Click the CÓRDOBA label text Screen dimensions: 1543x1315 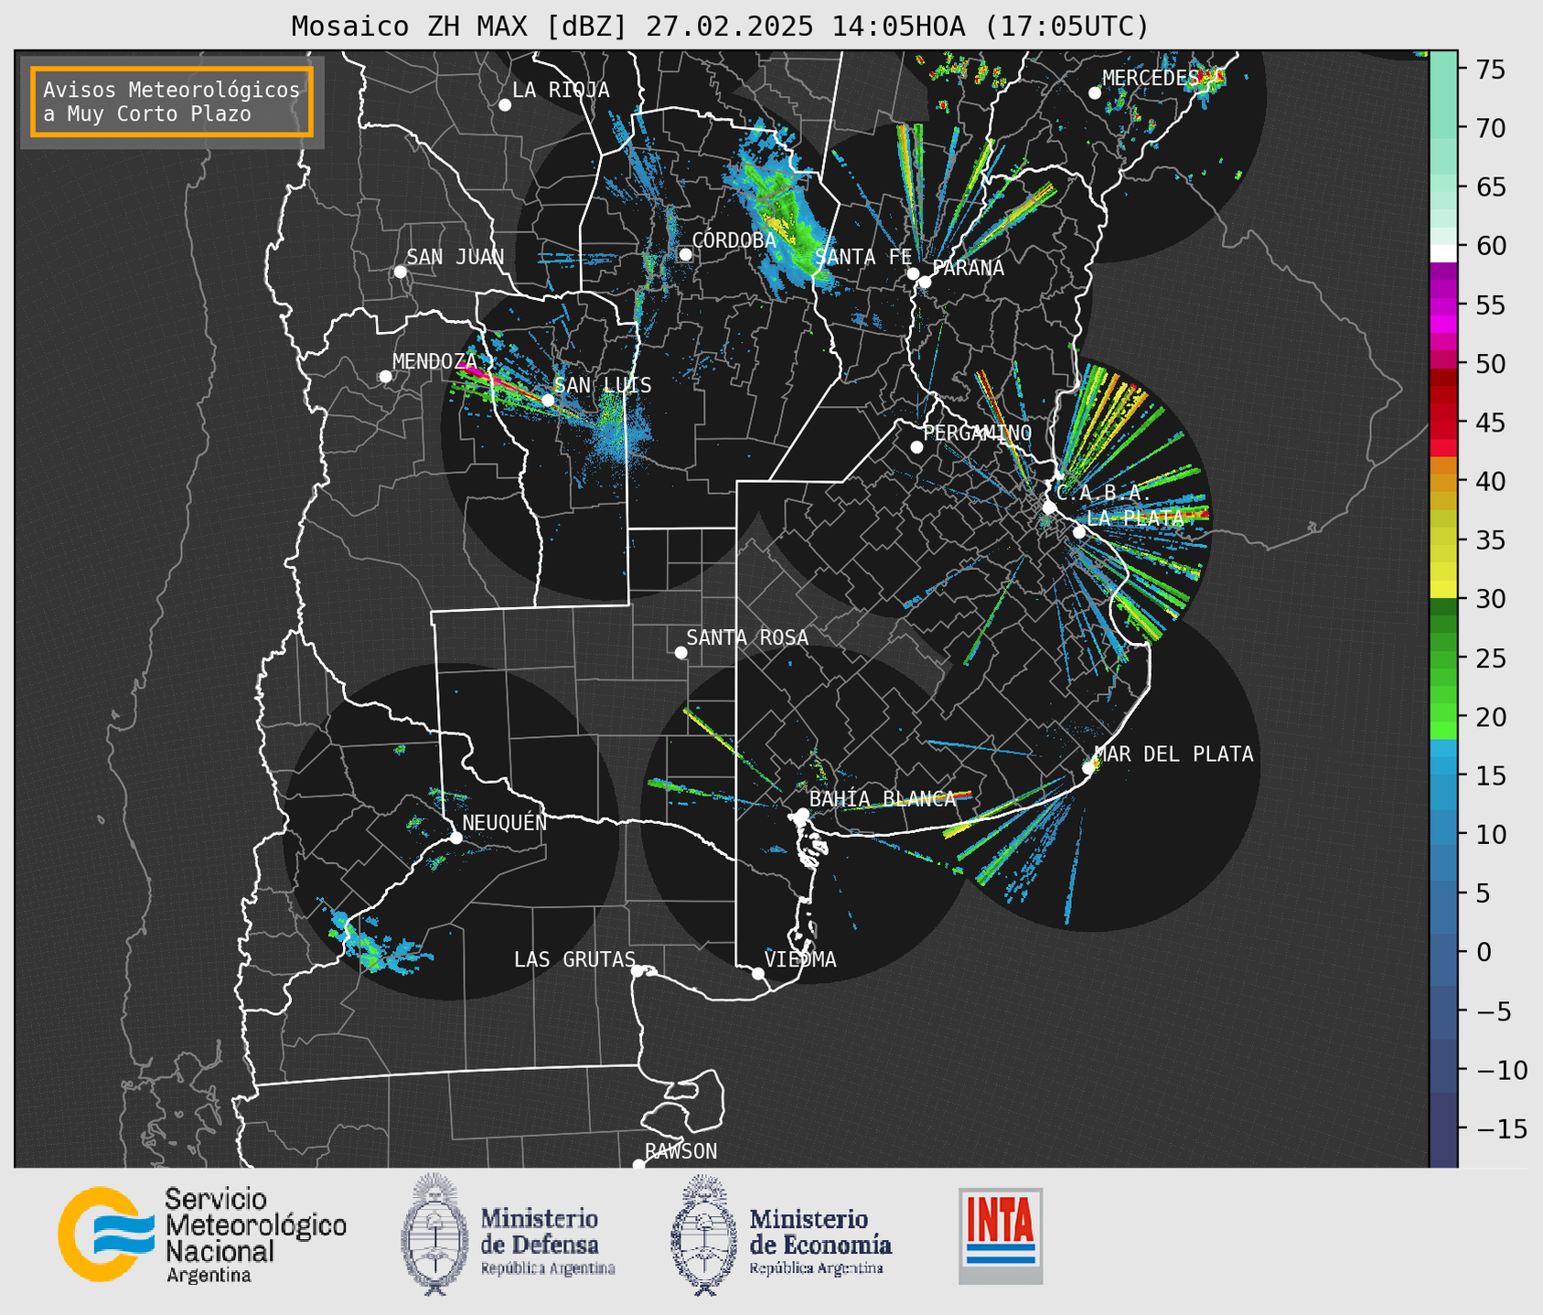(734, 241)
